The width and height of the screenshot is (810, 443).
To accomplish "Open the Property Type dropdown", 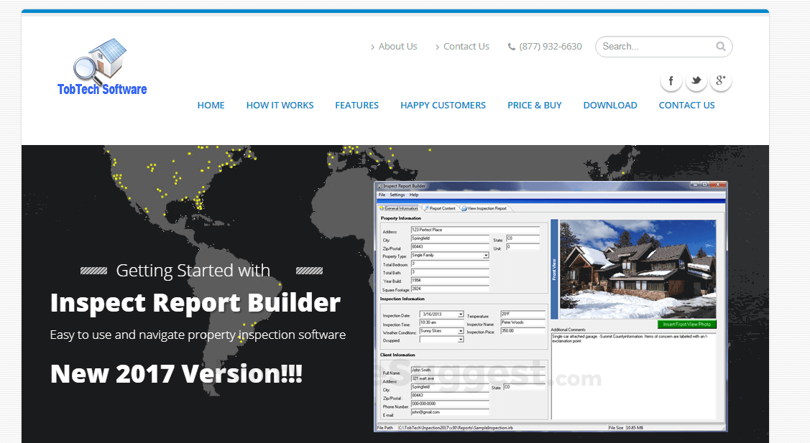I will point(486,256).
